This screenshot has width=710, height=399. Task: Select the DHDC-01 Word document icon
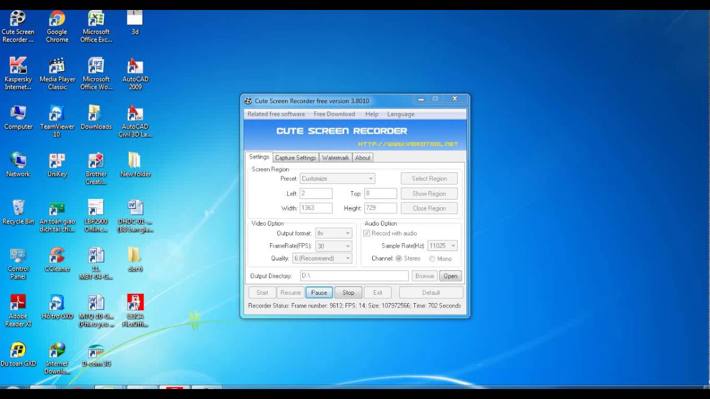[x=135, y=216]
